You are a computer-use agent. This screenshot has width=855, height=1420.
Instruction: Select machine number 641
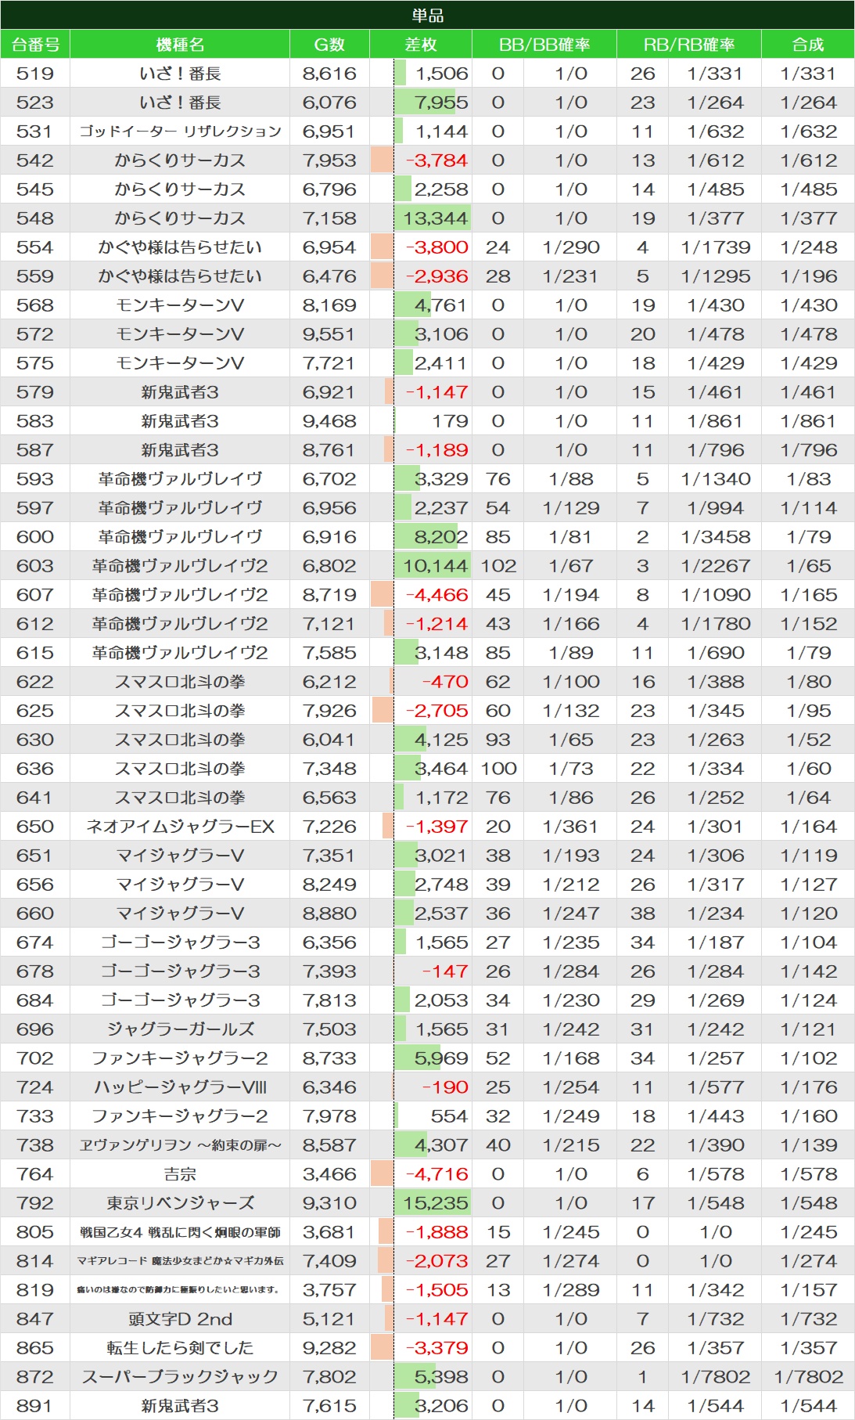pos(35,798)
